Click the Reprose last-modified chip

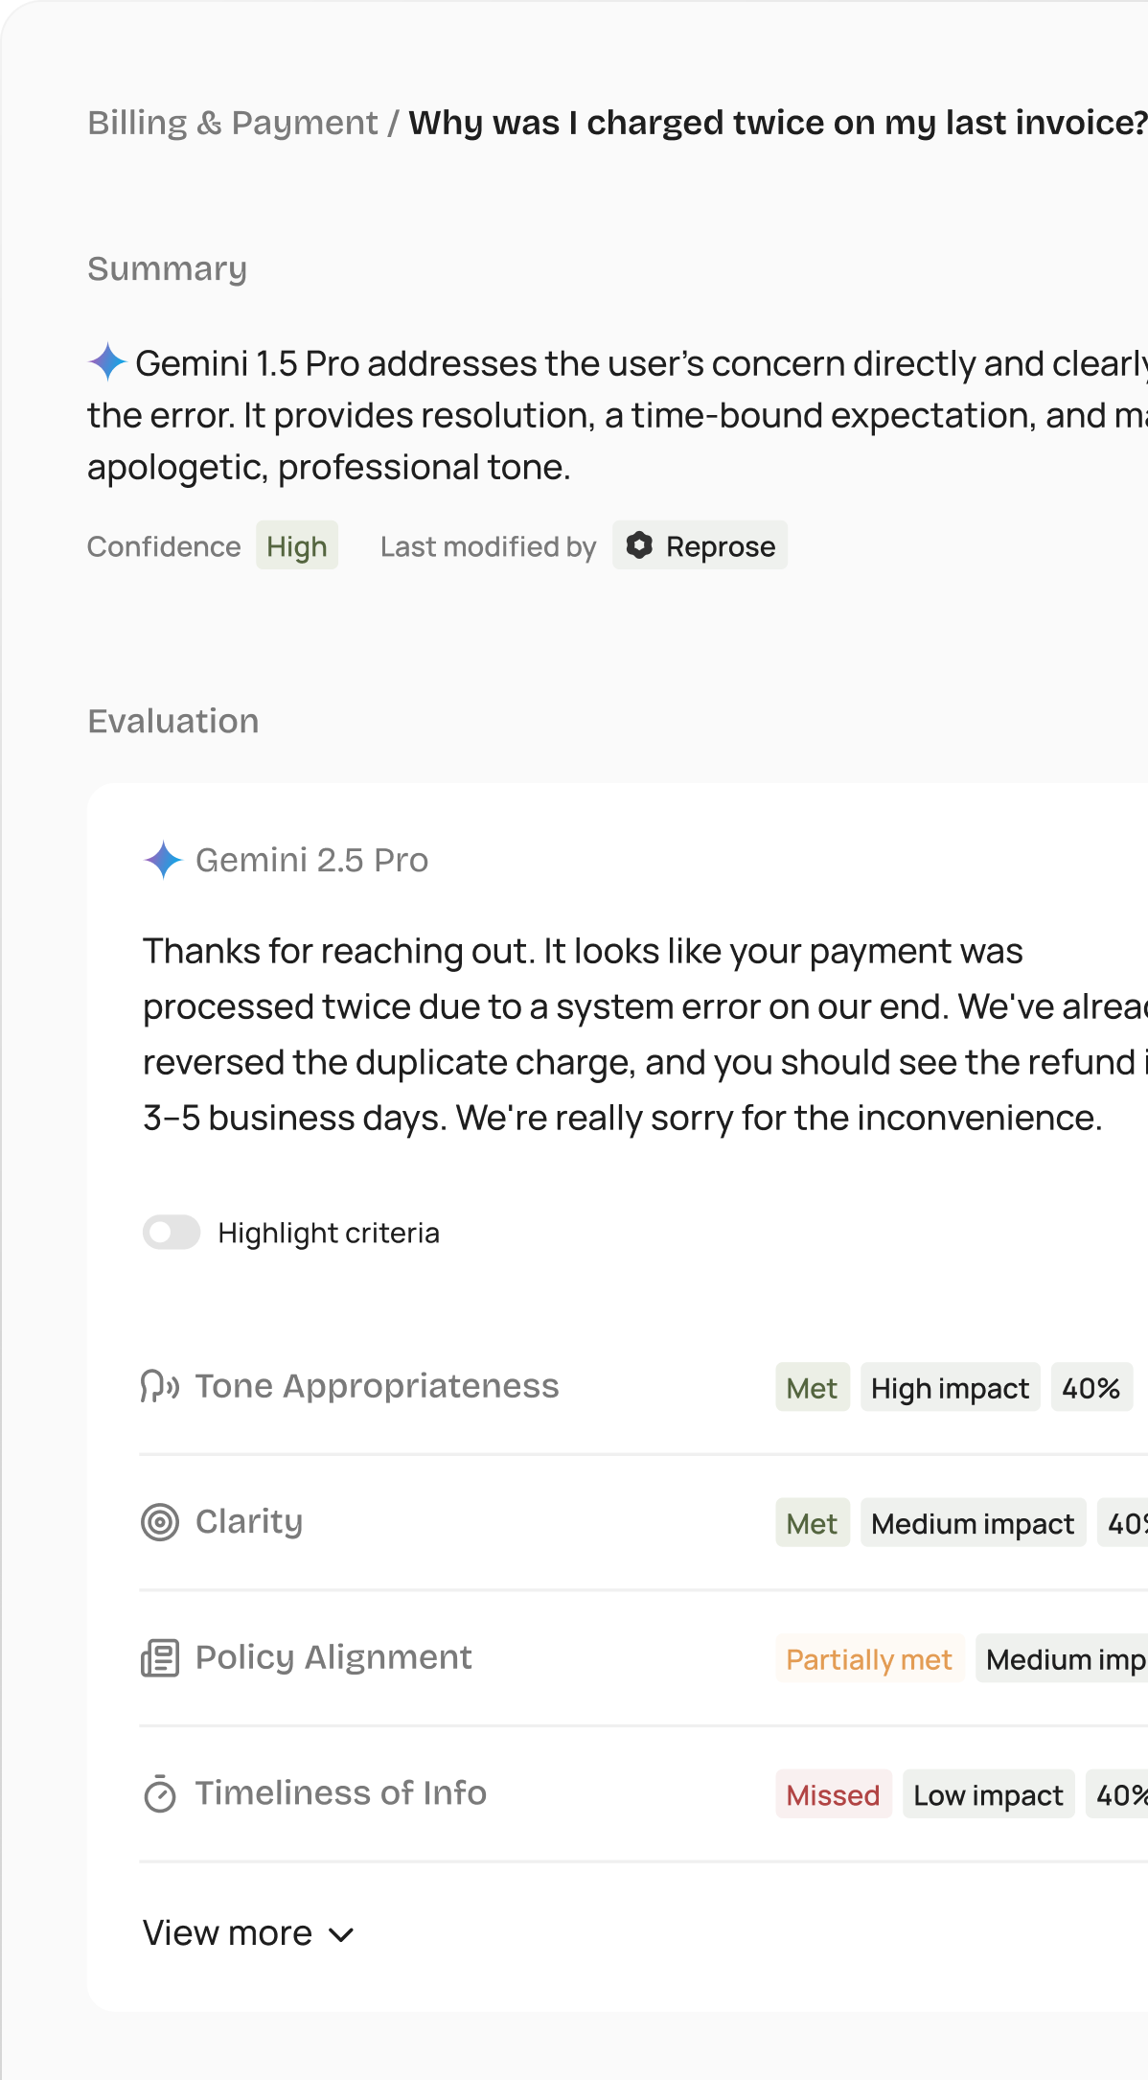point(700,545)
